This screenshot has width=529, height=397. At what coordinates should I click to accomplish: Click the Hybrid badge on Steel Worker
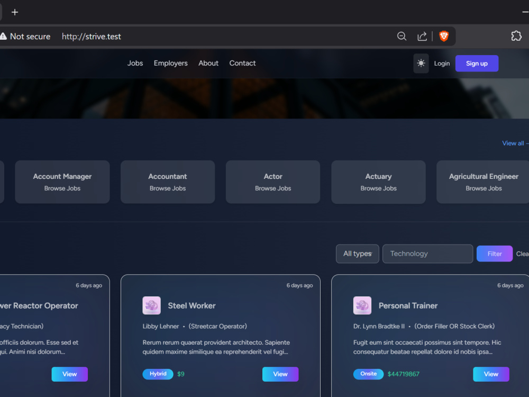[158, 374]
